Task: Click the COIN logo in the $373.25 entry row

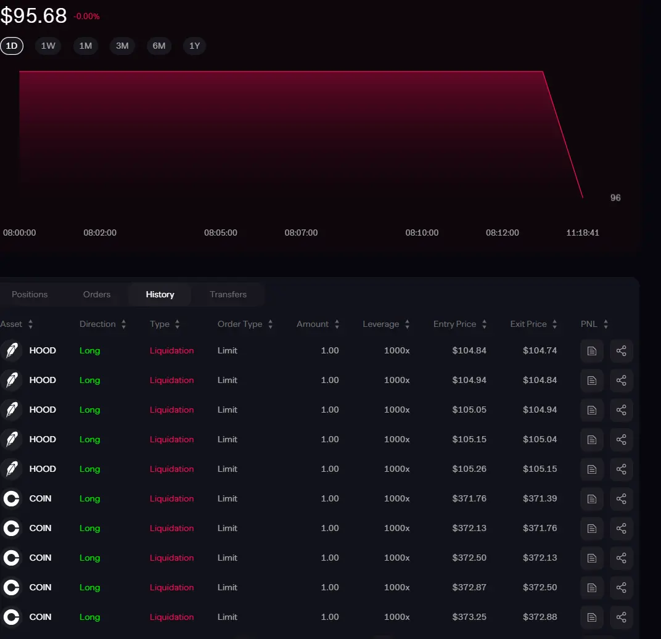Action: click(11, 617)
